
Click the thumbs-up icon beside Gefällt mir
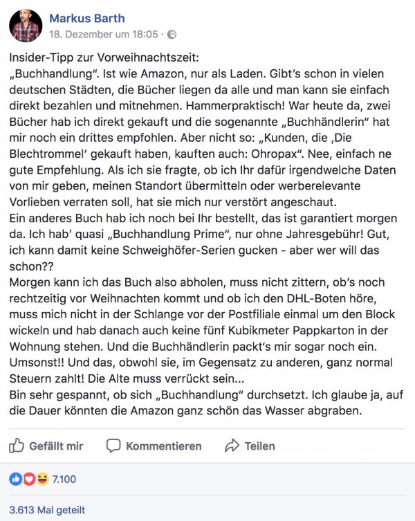coord(17,446)
